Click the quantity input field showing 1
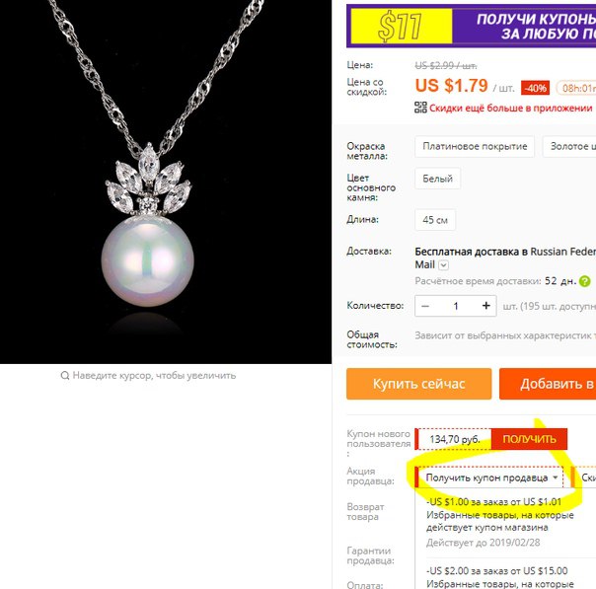 click(x=455, y=306)
